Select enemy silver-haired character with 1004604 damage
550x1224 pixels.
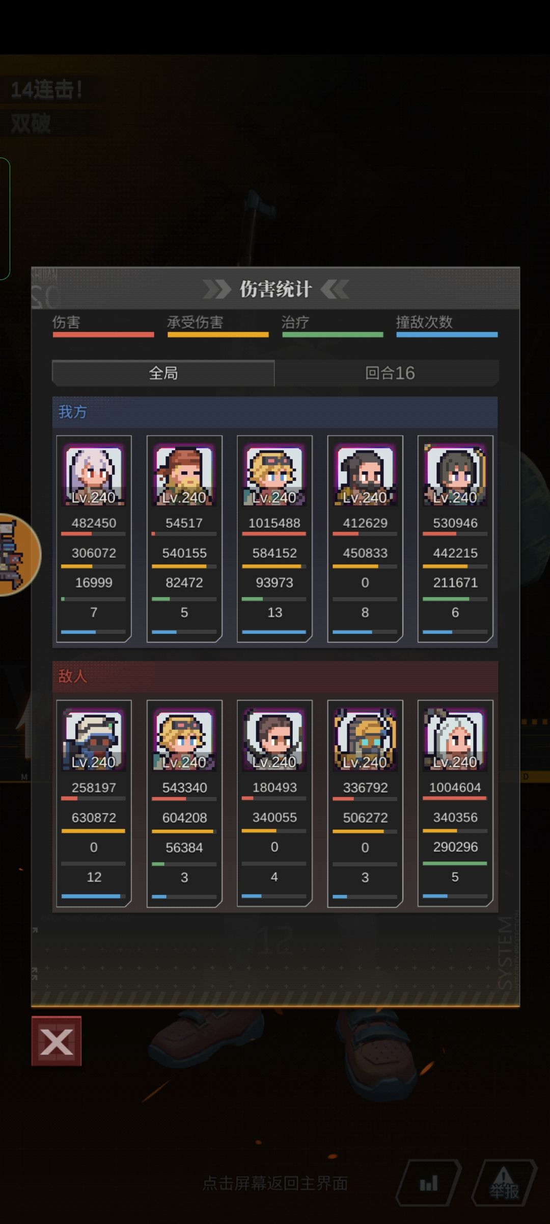tap(455, 803)
